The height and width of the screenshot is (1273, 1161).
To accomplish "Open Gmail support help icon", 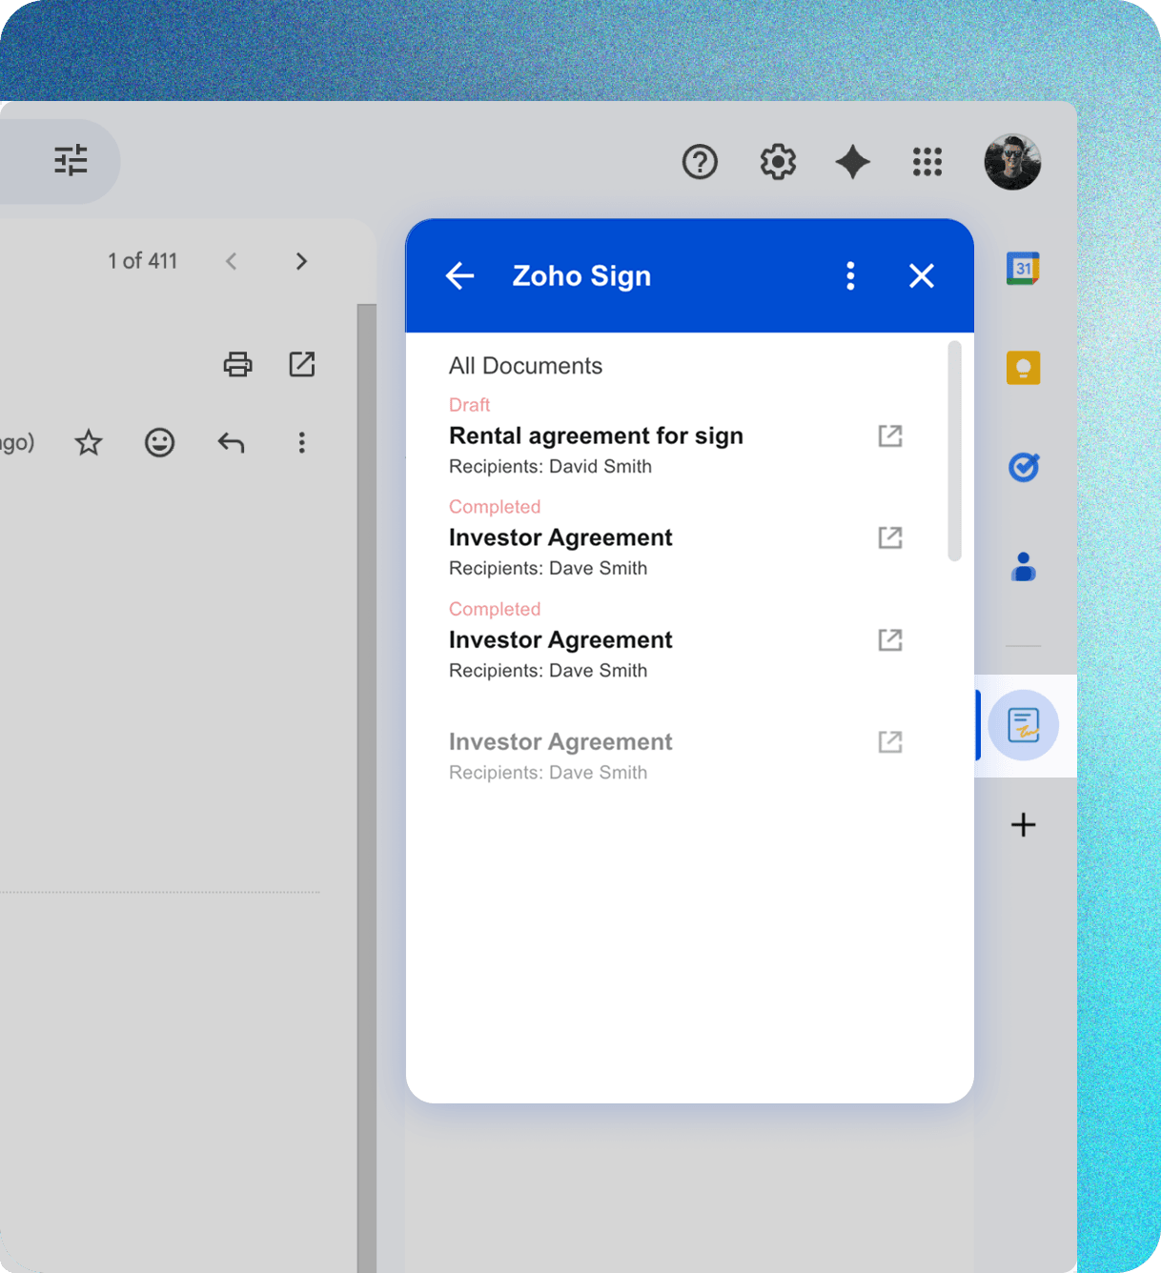I will 700,162.
